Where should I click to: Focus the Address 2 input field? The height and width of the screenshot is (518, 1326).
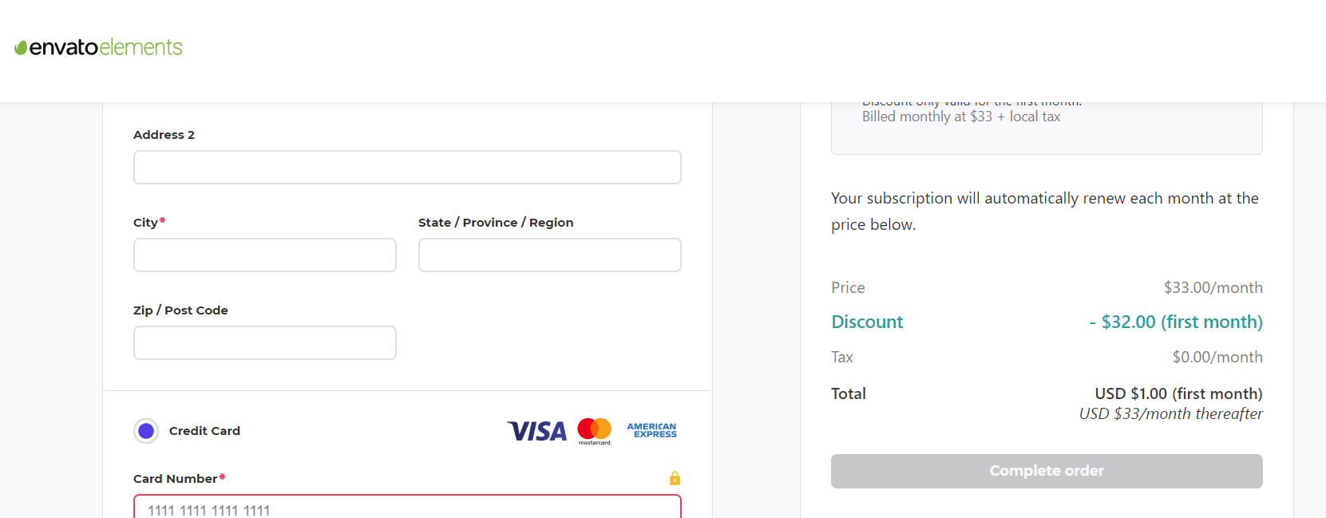407,168
